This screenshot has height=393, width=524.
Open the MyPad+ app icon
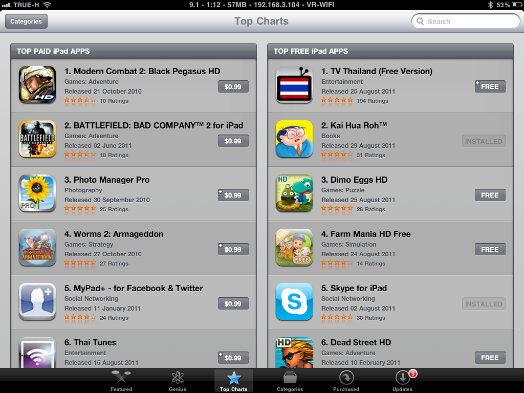point(37,301)
